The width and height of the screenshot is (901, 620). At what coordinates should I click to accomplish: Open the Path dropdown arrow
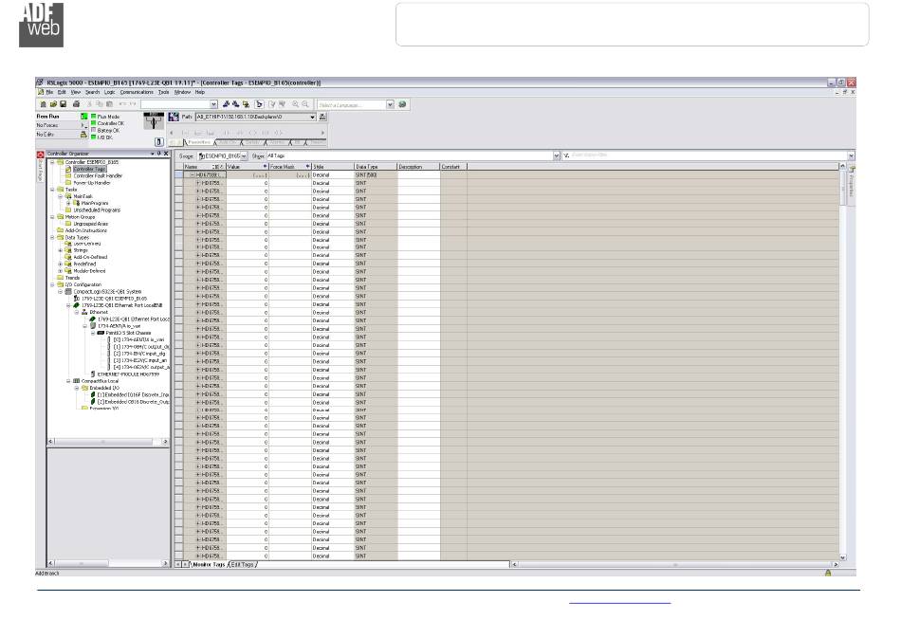pos(313,117)
